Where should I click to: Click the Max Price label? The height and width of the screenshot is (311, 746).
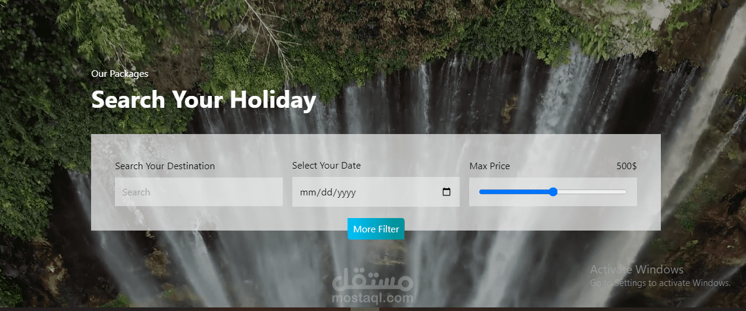[489, 166]
